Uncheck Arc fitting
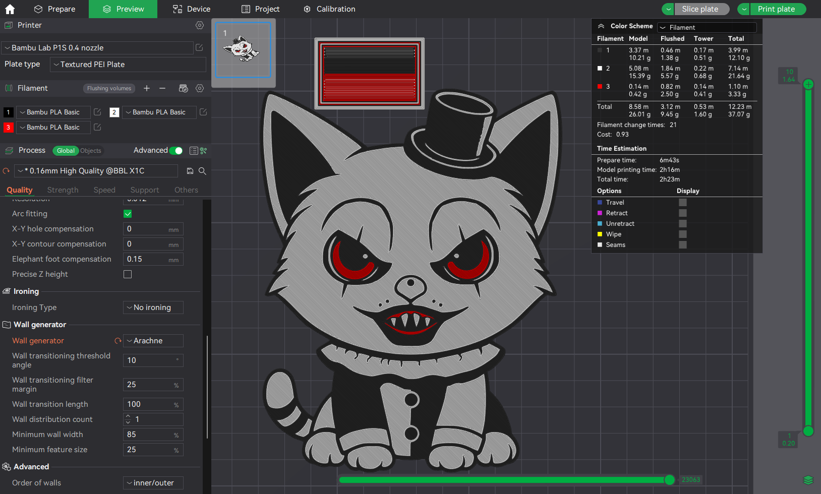Image resolution: width=821 pixels, height=494 pixels. click(x=128, y=214)
